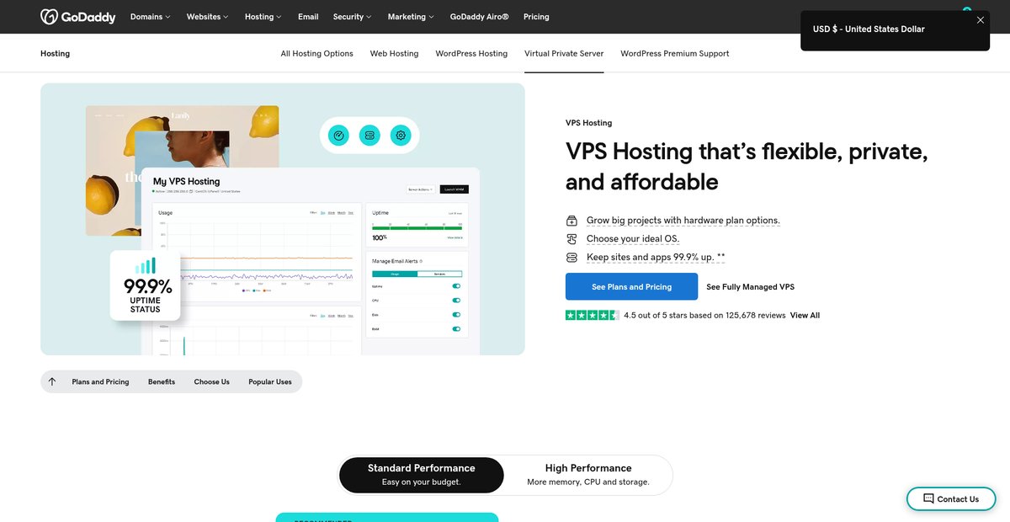Select High Performance plan toggle
This screenshot has width=1010, height=522.
588,475
